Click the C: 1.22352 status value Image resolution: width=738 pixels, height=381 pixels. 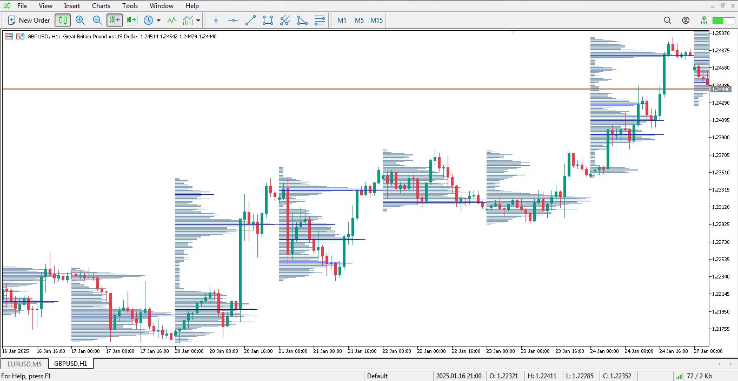pos(617,376)
